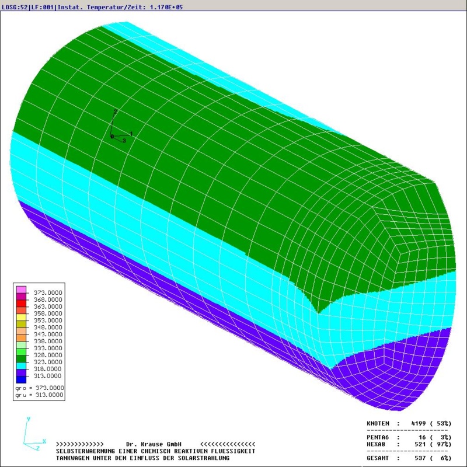The image size is (467, 467).
Task: Click the KNOTEN node count row
Action: tap(409, 423)
